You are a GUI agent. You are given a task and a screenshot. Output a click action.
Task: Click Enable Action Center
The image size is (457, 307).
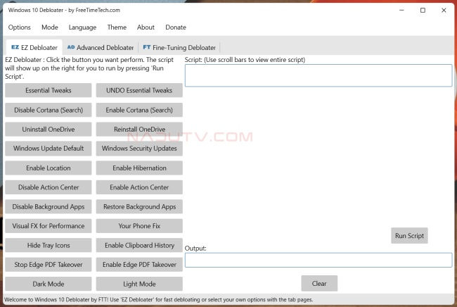pos(139,187)
